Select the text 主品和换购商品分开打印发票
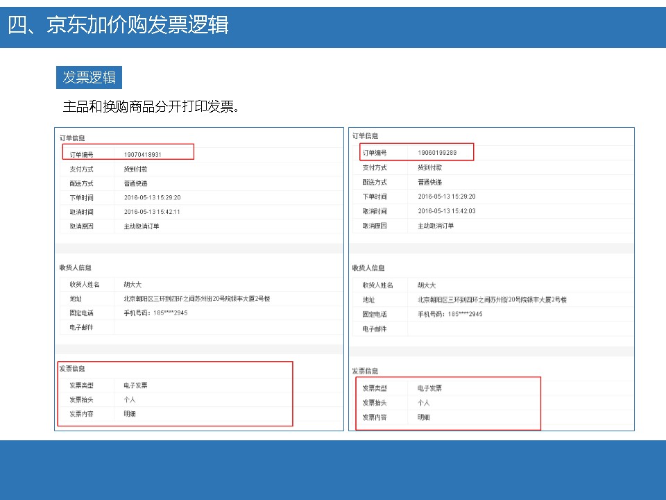The height and width of the screenshot is (500, 666). pos(151,107)
